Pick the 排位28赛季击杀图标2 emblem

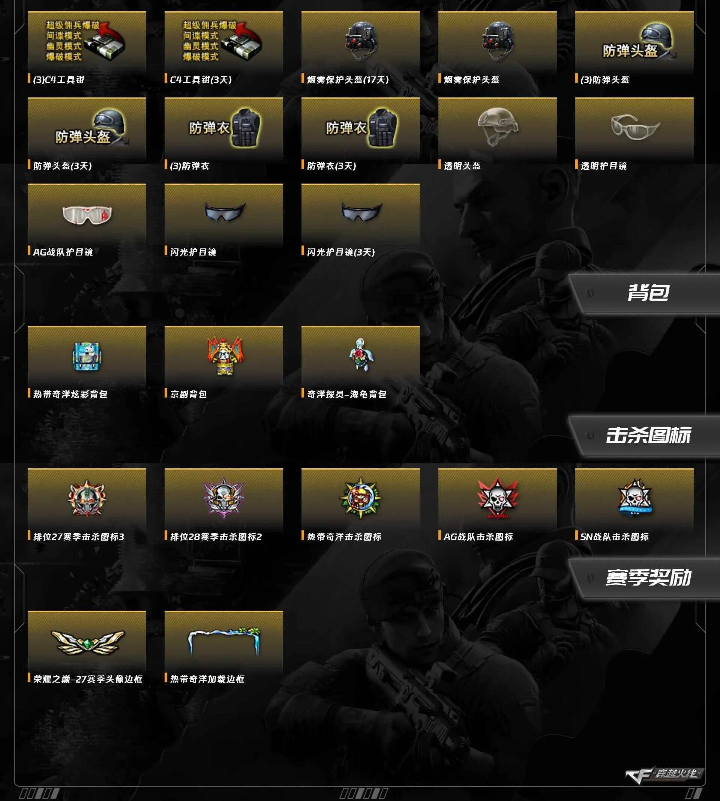pyautogui.click(x=223, y=498)
